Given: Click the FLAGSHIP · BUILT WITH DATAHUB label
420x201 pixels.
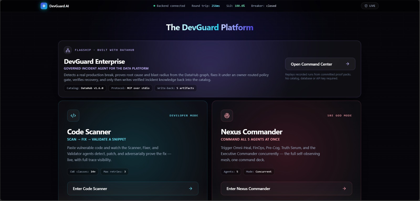Looking at the screenshot, I should (104, 50).
